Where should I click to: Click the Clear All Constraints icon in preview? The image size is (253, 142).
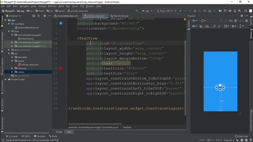pos(214,26)
